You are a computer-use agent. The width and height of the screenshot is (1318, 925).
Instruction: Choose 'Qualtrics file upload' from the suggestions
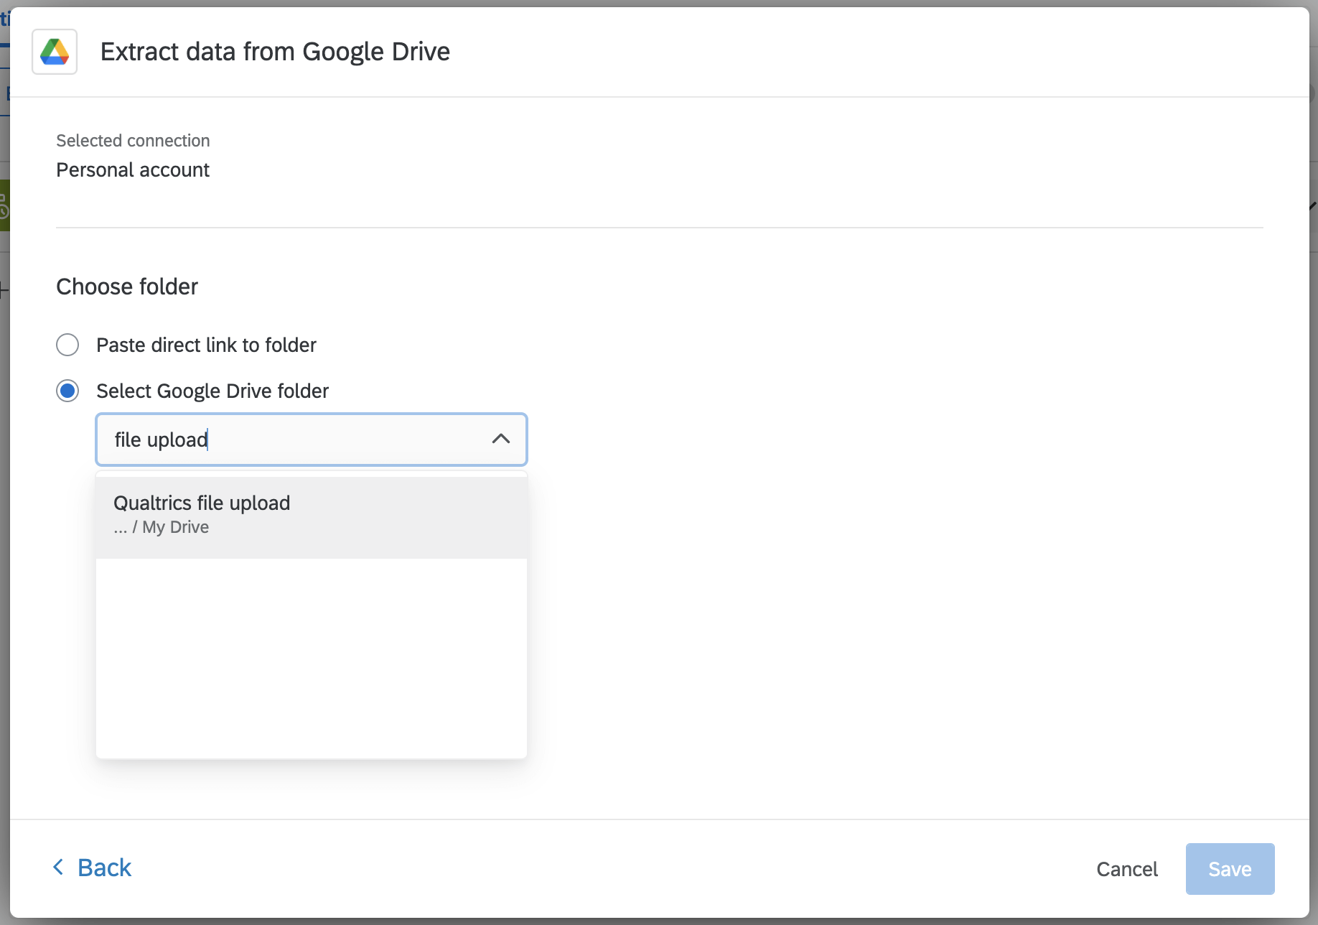(x=203, y=503)
